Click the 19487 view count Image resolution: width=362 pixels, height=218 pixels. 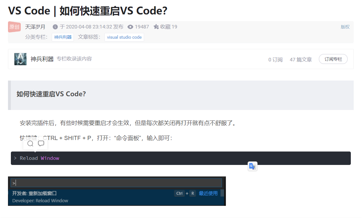[142, 27]
